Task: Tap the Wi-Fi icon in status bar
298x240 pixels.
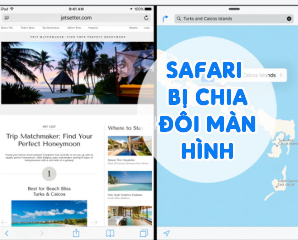Action: (x=12, y=9)
